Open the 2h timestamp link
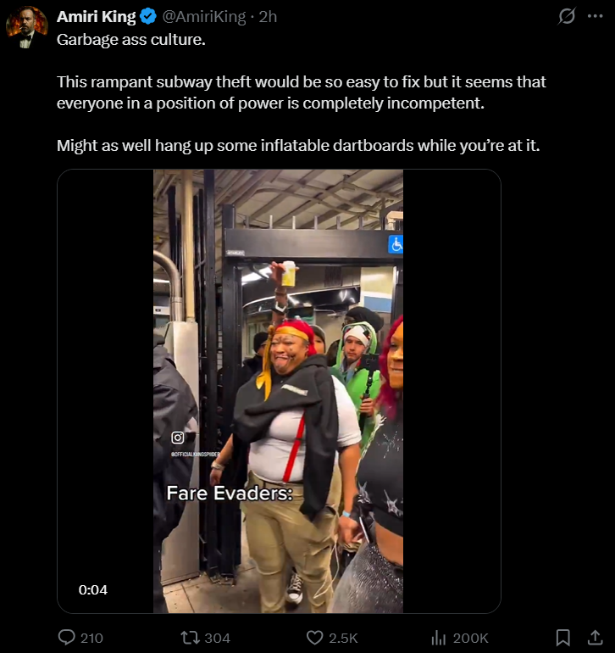The height and width of the screenshot is (653, 615). [x=268, y=17]
